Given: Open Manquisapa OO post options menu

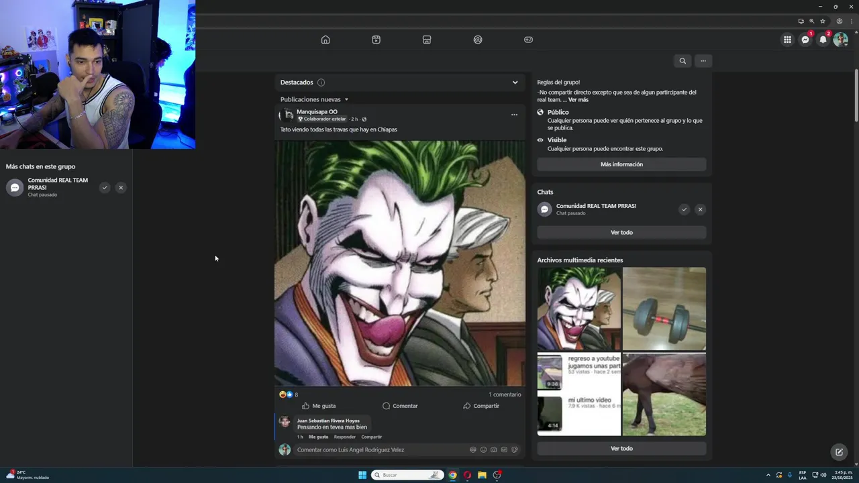Looking at the screenshot, I should [514, 115].
